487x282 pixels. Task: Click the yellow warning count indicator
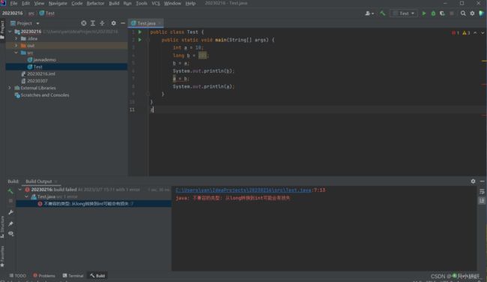tap(466, 33)
